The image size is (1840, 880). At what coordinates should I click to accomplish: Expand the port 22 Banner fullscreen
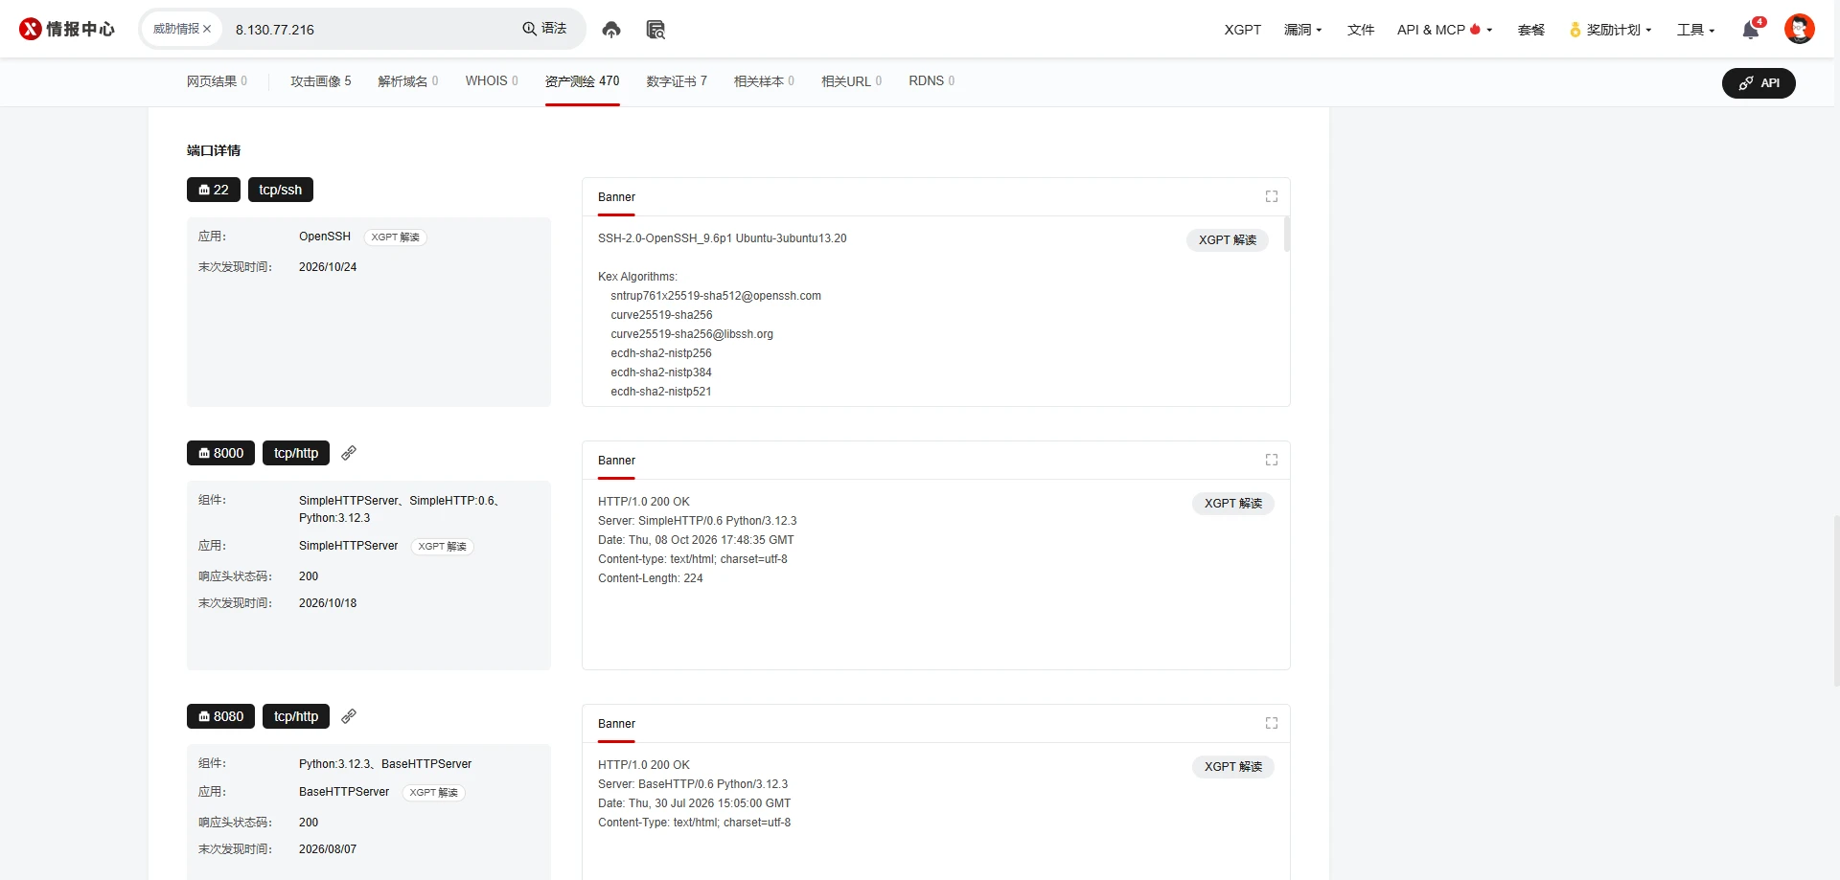tap(1272, 196)
